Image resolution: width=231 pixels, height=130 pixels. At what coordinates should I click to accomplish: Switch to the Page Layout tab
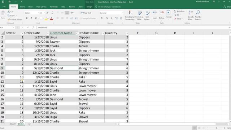(41, 7)
